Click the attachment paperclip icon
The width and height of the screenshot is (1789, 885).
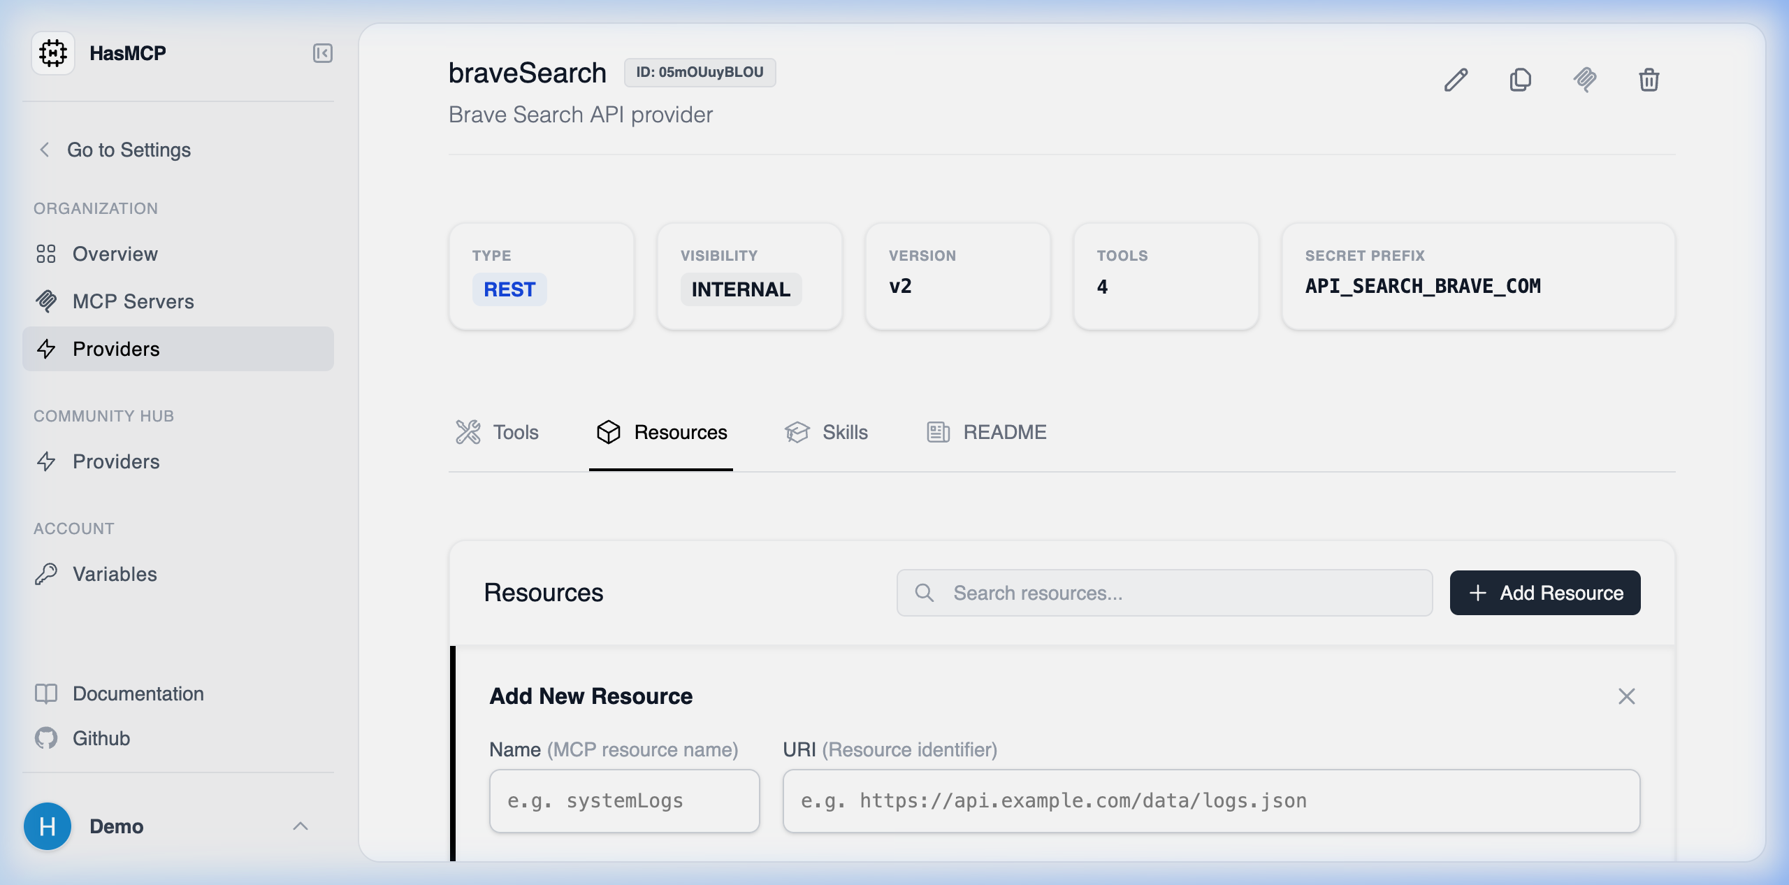(x=1585, y=80)
